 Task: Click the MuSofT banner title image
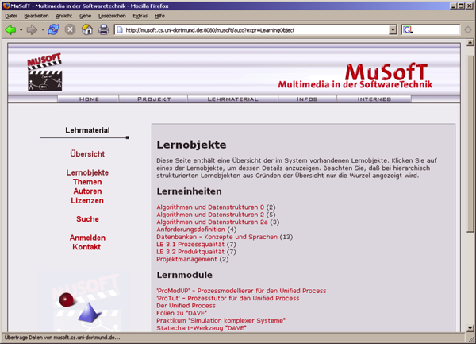tap(355, 76)
